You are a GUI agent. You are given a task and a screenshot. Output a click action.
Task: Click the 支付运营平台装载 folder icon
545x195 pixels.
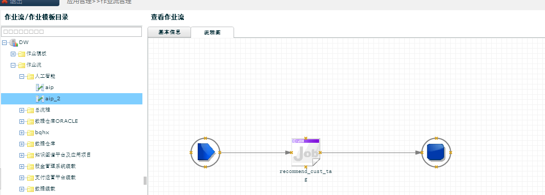(31, 178)
